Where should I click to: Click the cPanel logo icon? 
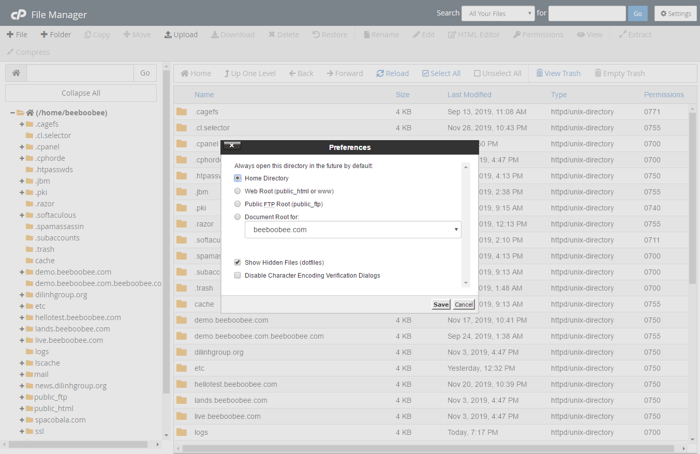19,14
